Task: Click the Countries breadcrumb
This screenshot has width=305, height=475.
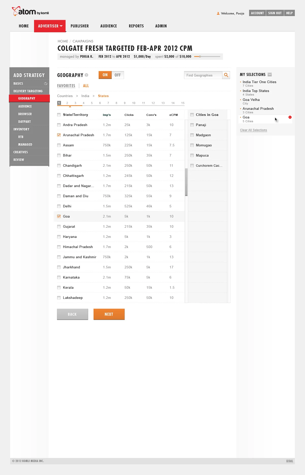Action: 65,96
